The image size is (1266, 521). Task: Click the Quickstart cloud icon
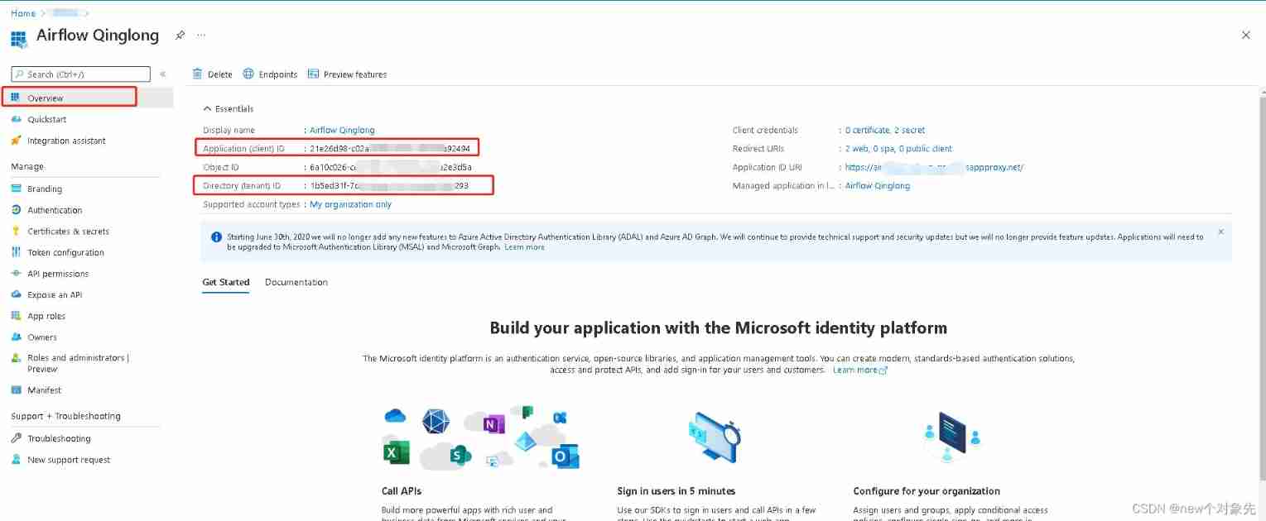[x=16, y=119]
